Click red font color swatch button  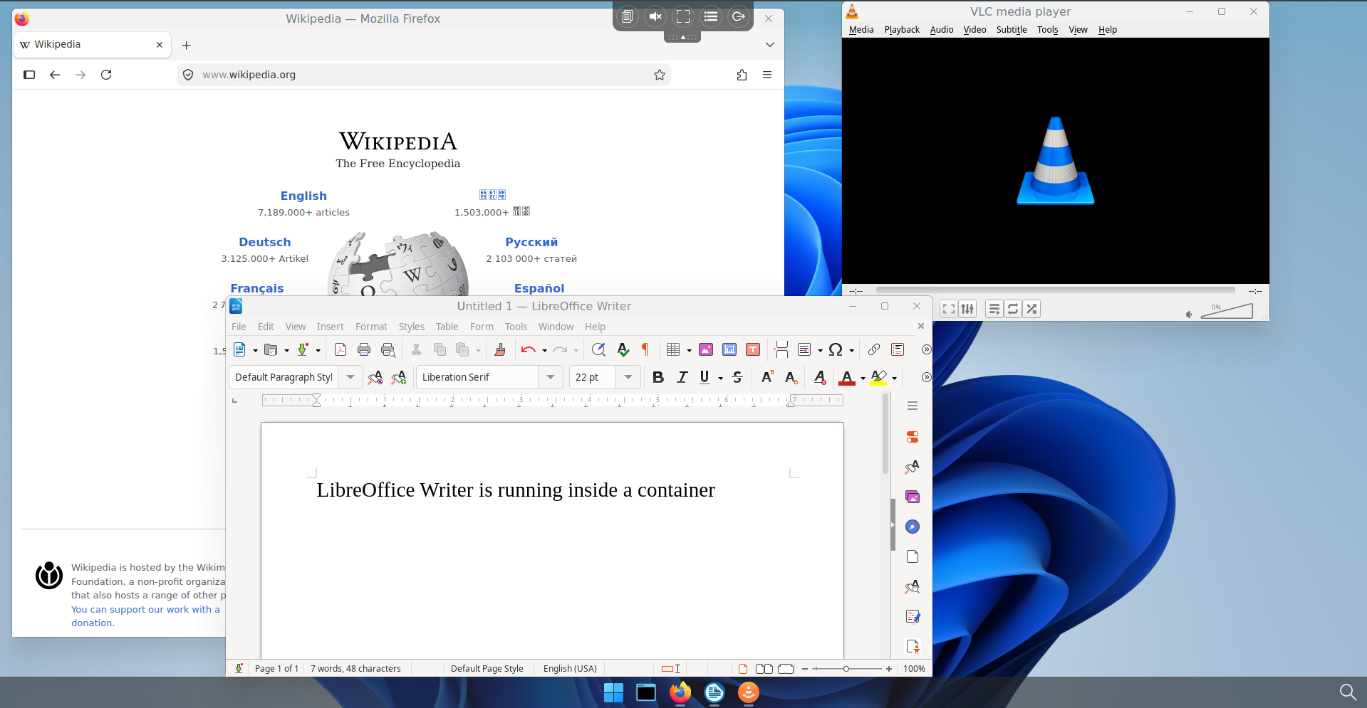tap(847, 377)
